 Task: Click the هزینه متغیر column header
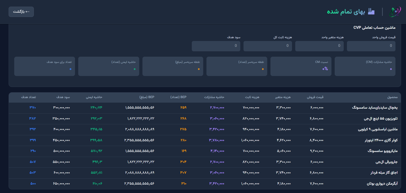(283, 97)
